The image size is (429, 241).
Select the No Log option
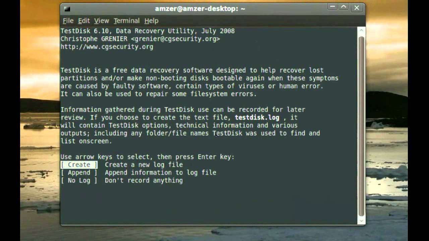click(79, 180)
